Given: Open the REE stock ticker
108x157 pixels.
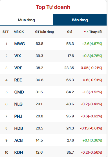Looking at the screenshot, I should (x=18, y=80).
